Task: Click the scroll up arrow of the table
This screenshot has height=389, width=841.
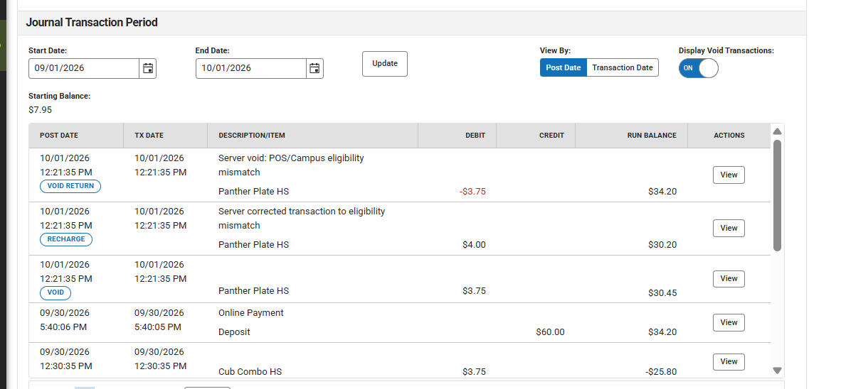Action: 777,131
